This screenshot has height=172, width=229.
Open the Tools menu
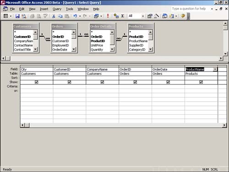[x=70, y=9]
